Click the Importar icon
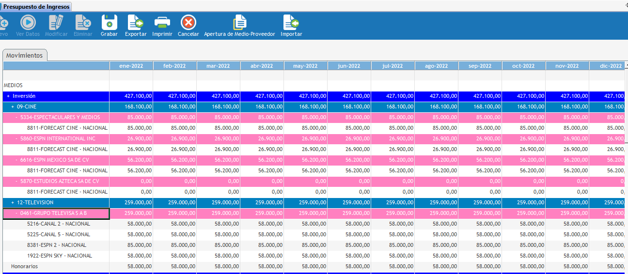The image size is (628, 274). (x=291, y=22)
